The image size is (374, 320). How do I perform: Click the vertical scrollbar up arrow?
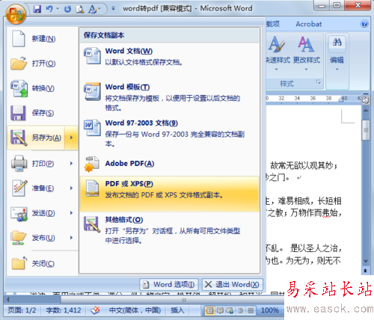pyautogui.click(x=366, y=110)
